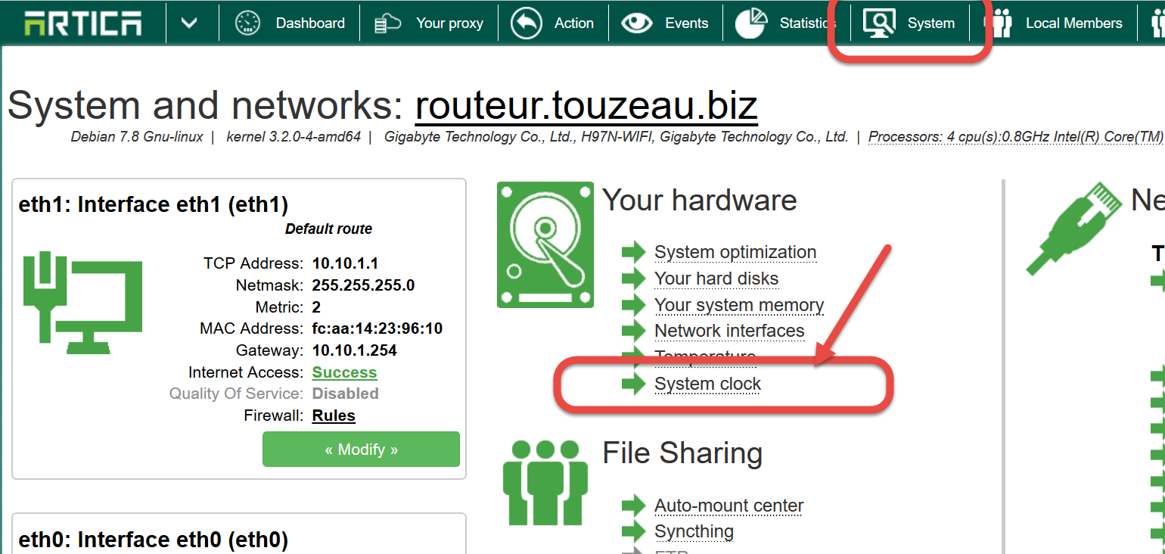Click the File Sharing heading
1165x554 pixels.
tap(682, 453)
